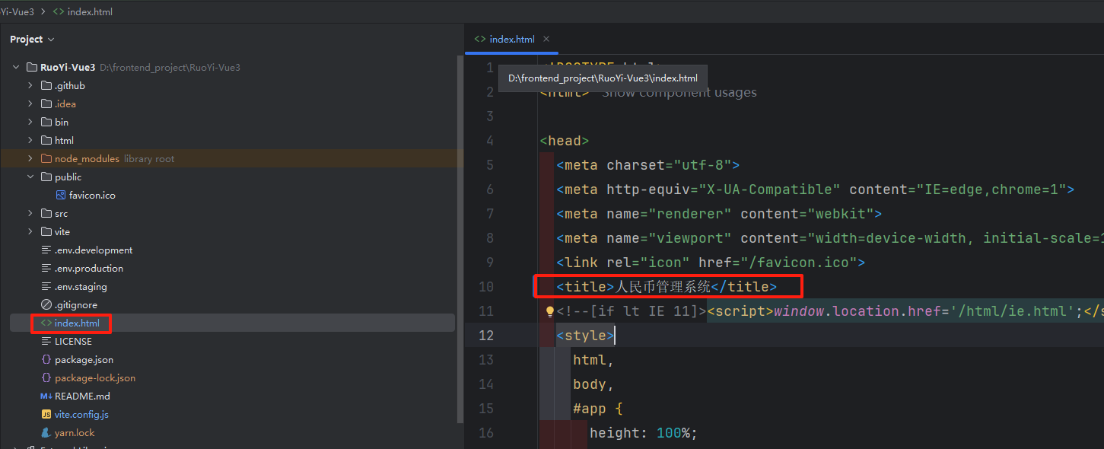
Task: Click gutter line number 4
Action: pyautogui.click(x=489, y=141)
